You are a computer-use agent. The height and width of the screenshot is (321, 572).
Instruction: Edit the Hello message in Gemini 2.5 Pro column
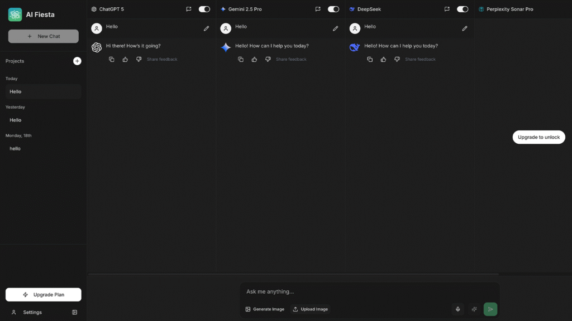click(336, 28)
